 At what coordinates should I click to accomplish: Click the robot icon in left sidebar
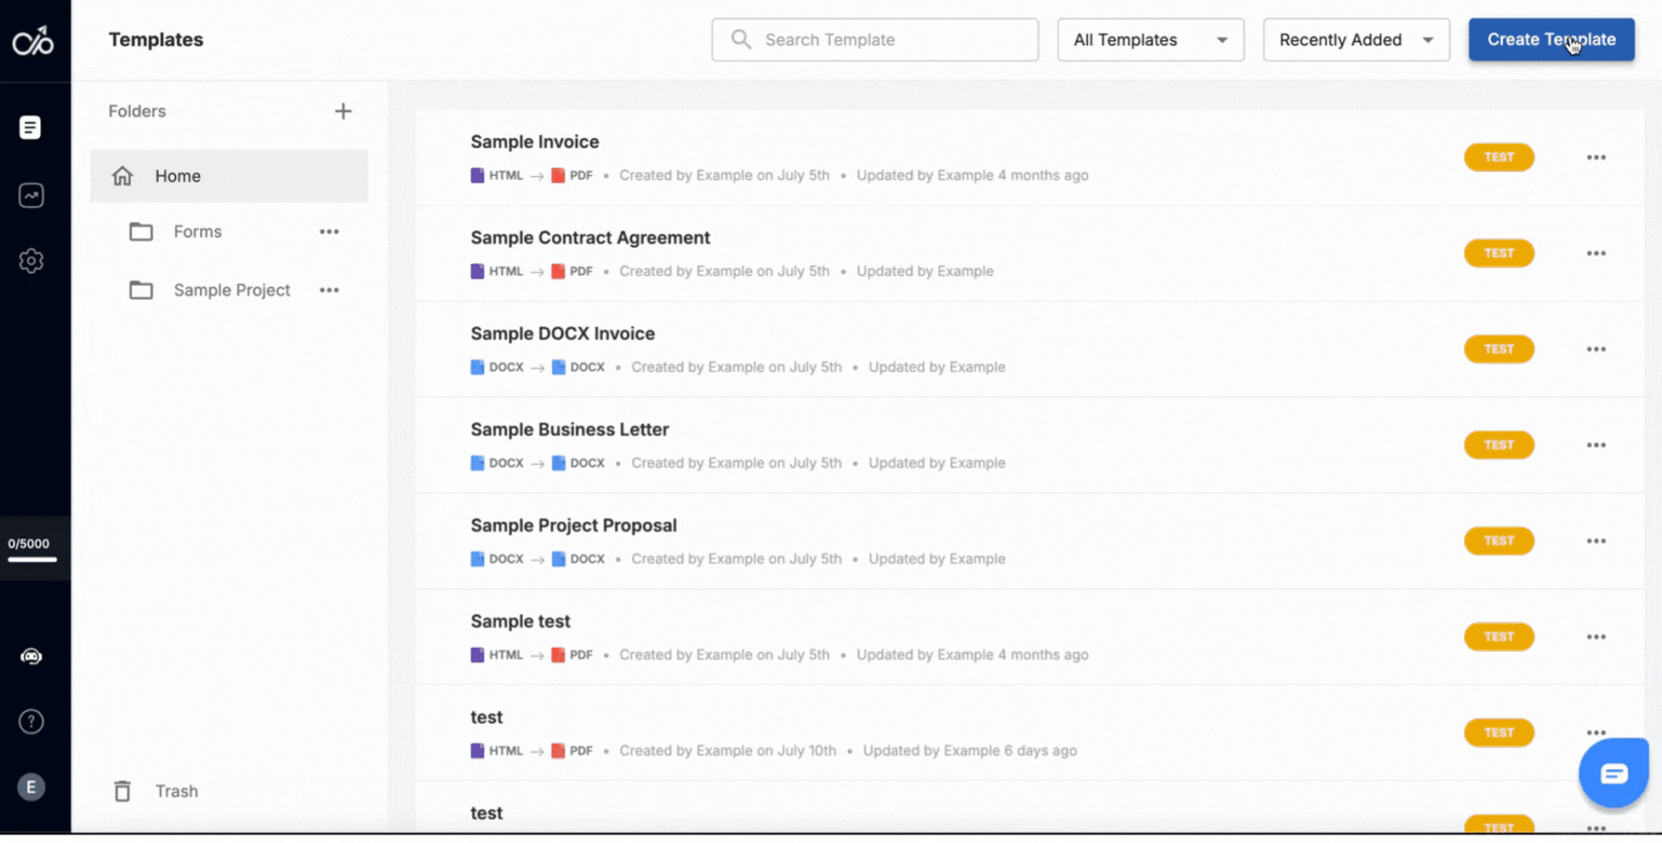(x=31, y=657)
